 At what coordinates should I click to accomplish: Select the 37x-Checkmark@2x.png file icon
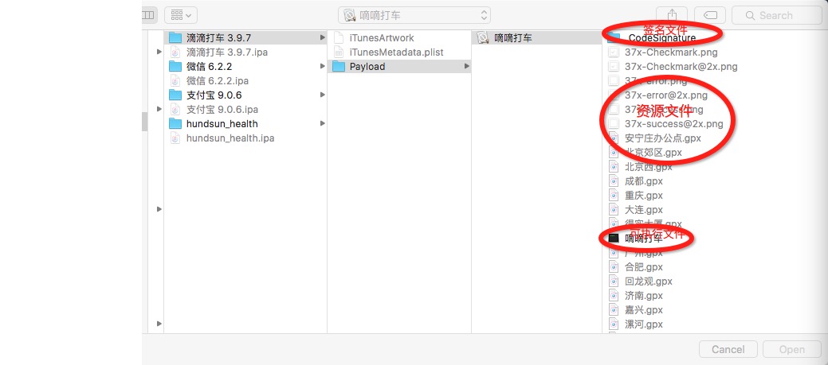tap(614, 66)
